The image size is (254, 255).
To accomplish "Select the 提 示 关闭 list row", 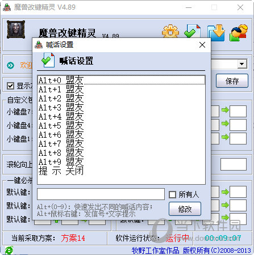I will pos(121,171).
